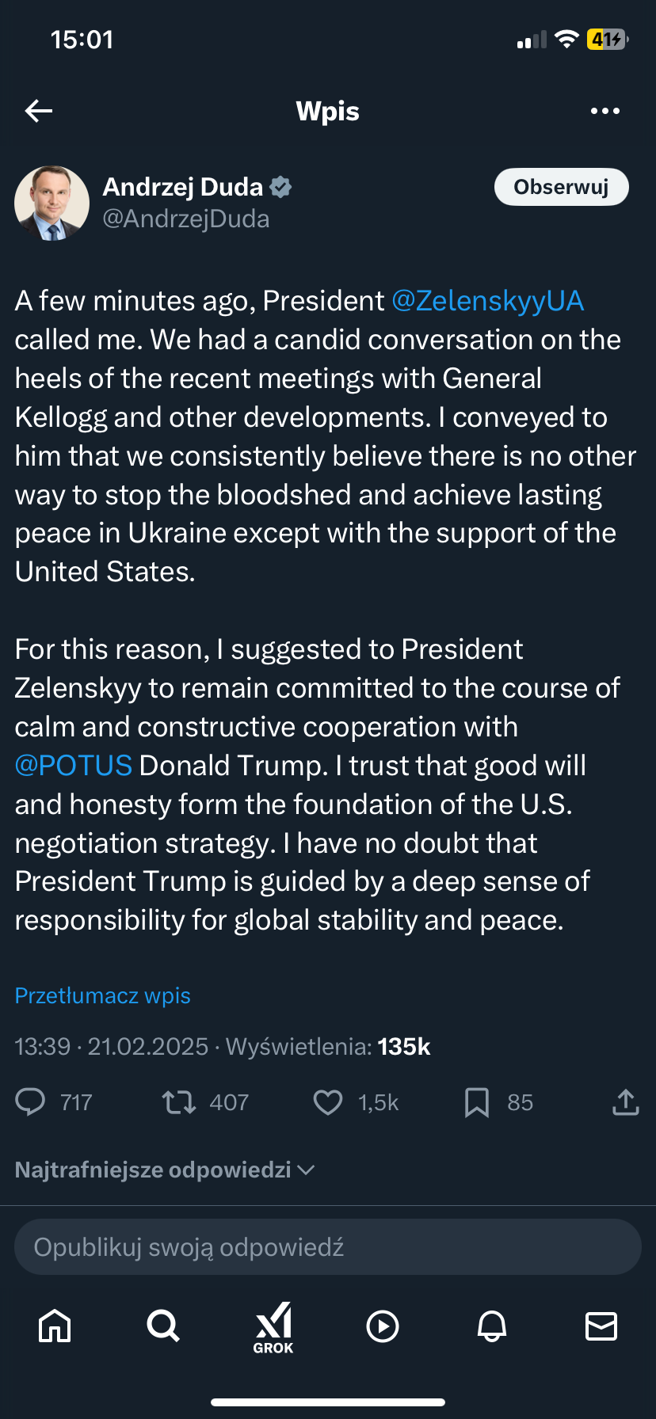Open the Home tab
Viewport: 656px width, 1419px height.
[55, 1326]
